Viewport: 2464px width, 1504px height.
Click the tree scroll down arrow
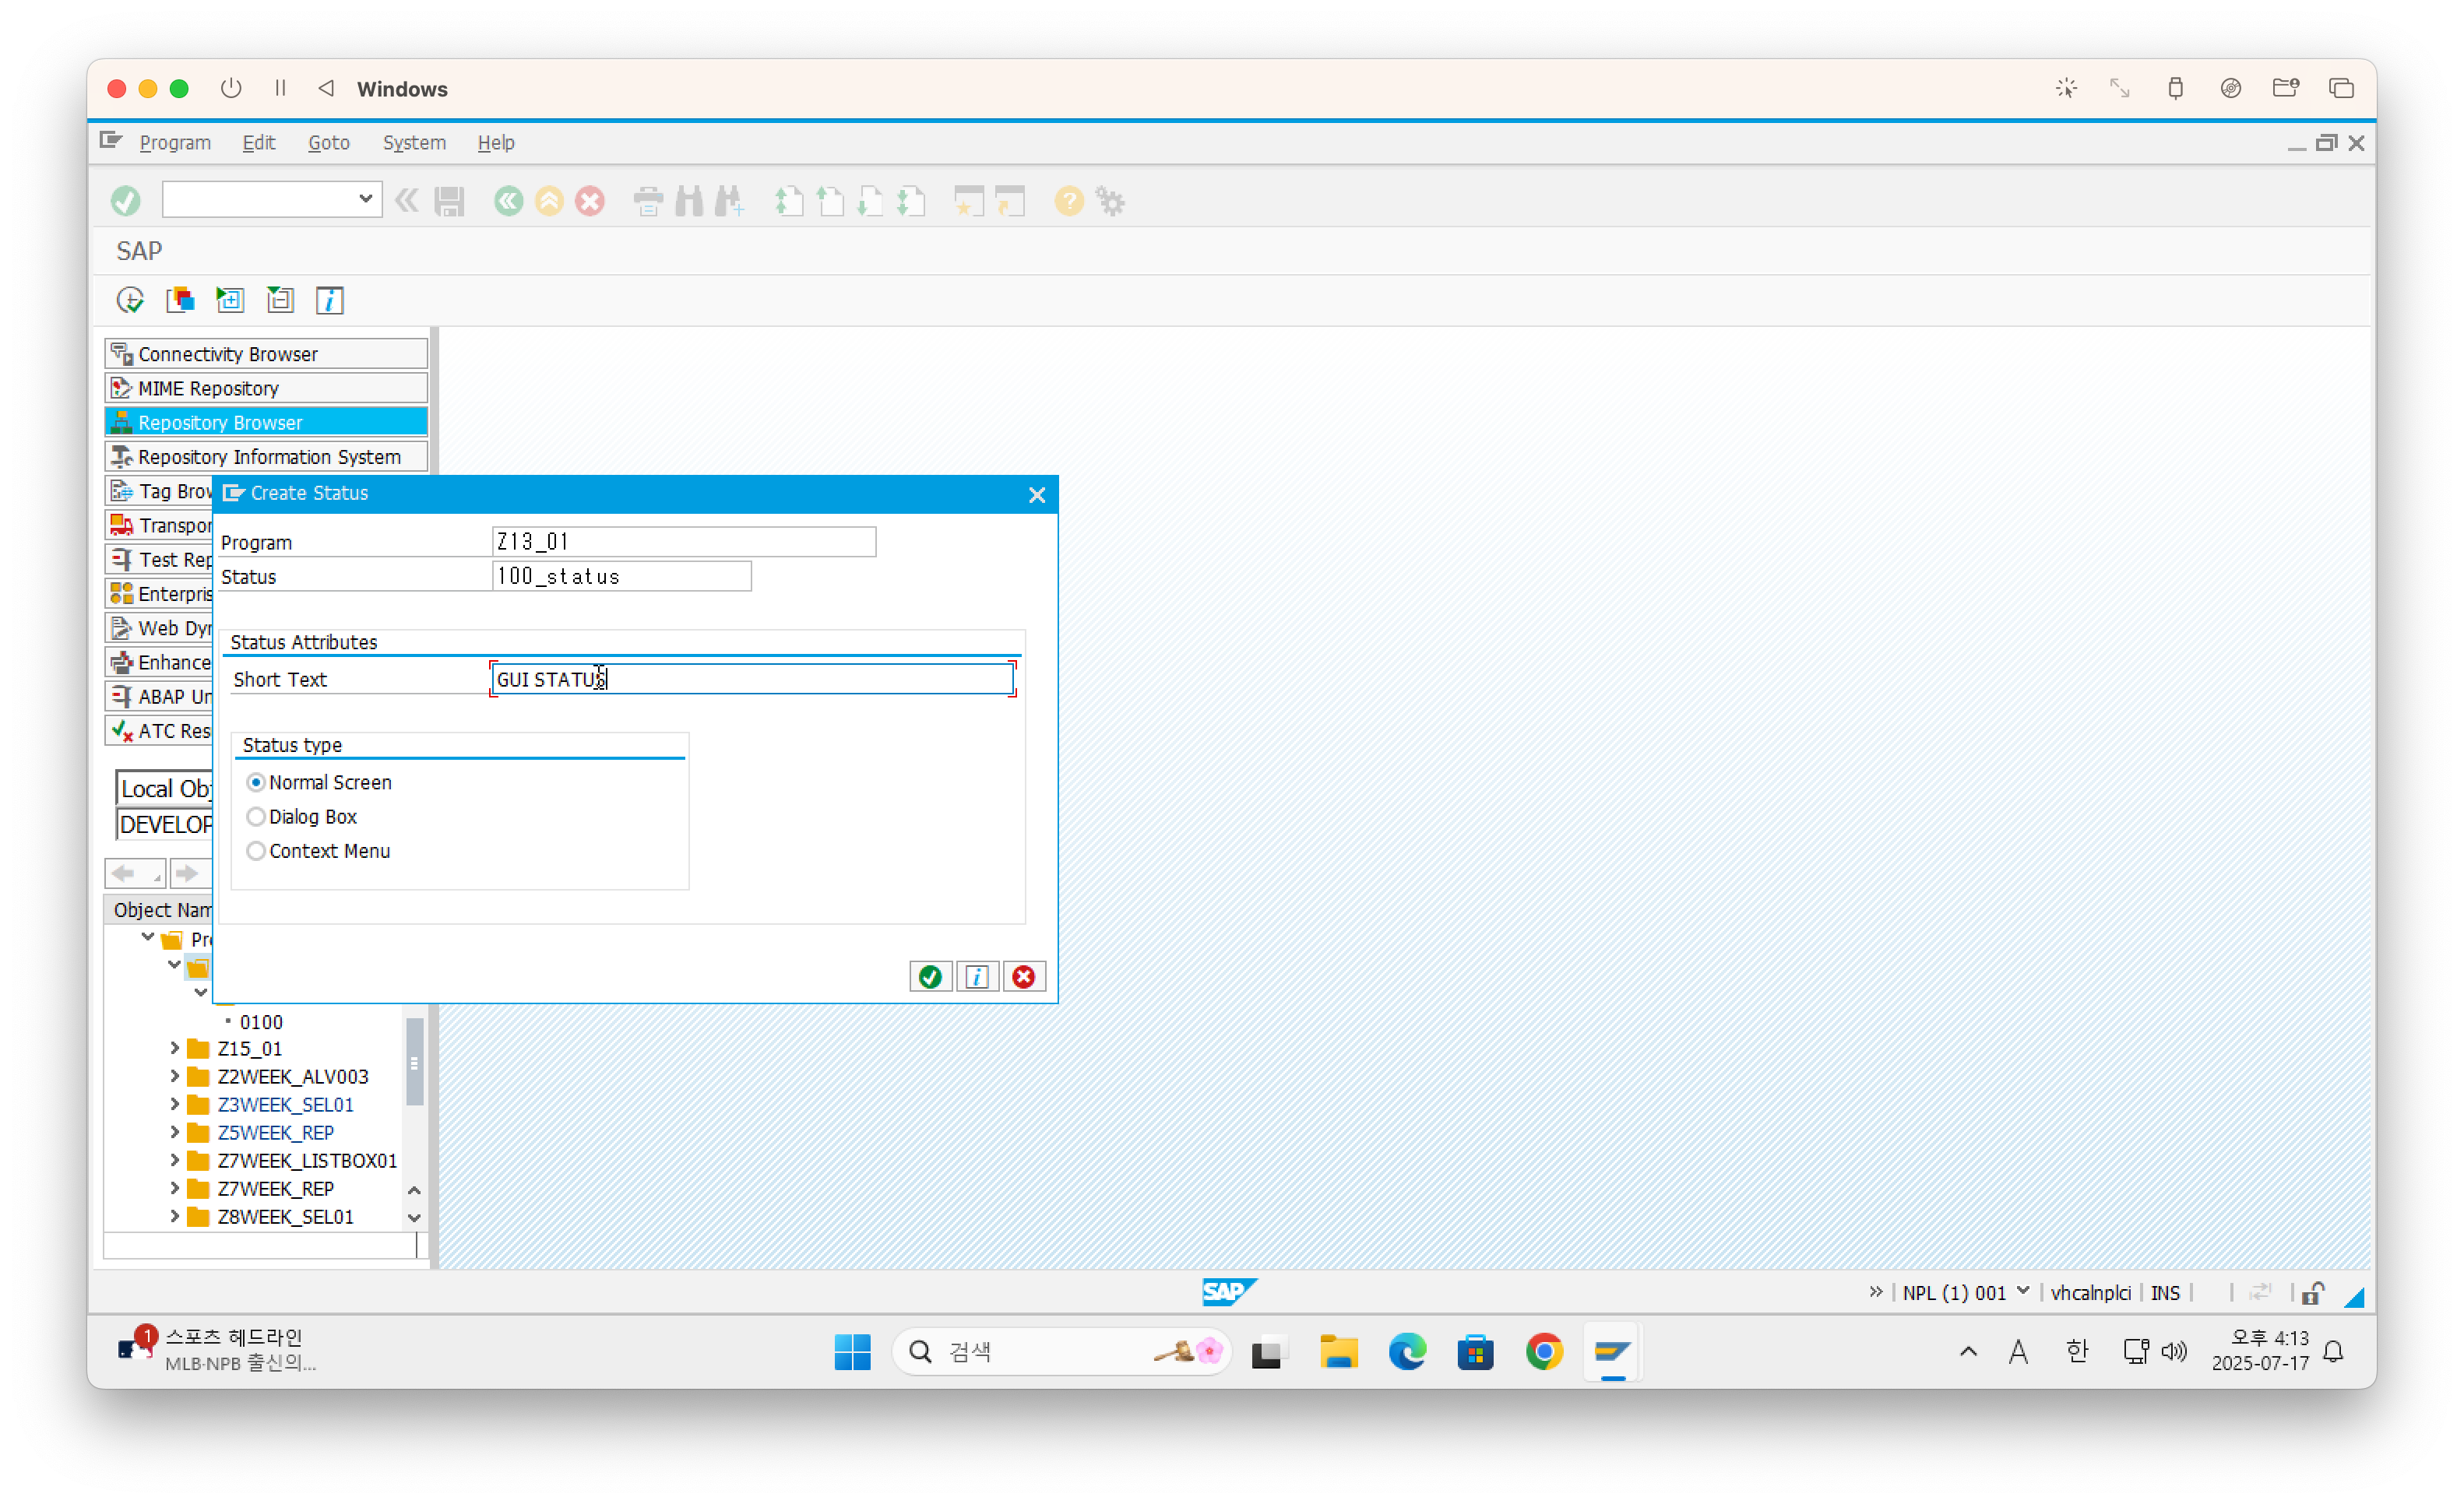pyautogui.click(x=414, y=1218)
